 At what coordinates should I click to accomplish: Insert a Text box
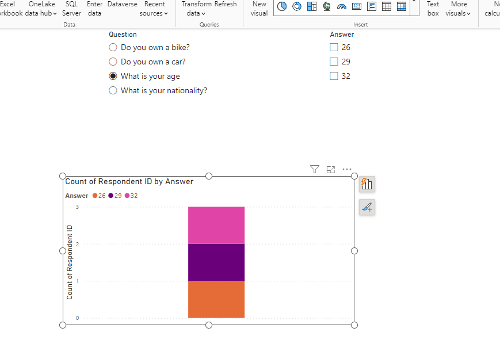(x=433, y=9)
